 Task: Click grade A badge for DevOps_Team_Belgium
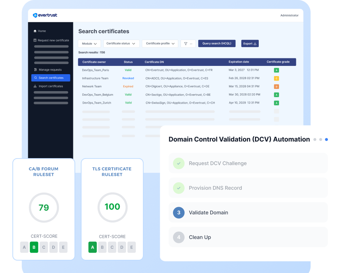[276, 95]
